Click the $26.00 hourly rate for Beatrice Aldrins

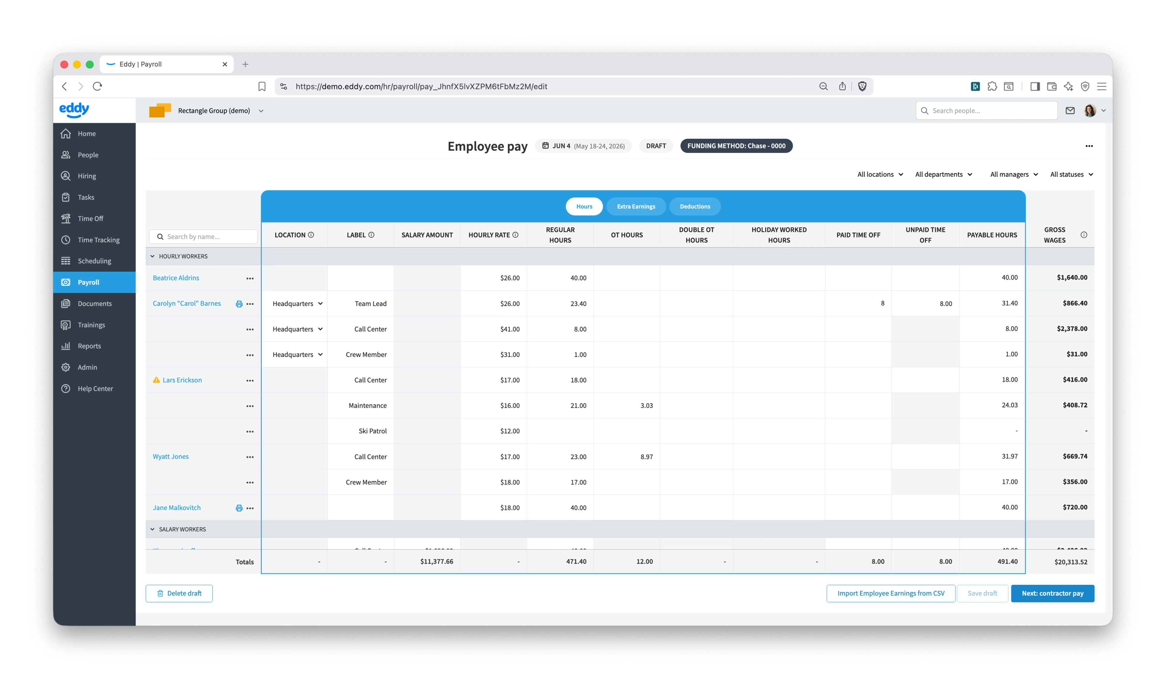(x=493, y=278)
